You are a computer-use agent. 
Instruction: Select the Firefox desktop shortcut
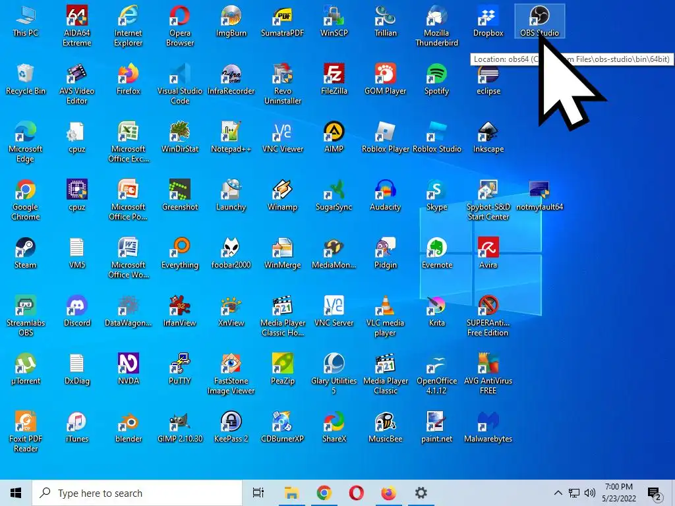point(129,79)
